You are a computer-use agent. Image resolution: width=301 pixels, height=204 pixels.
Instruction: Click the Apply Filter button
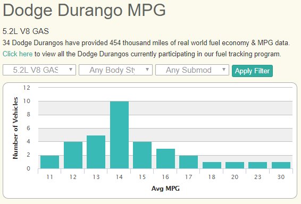tap(252, 71)
